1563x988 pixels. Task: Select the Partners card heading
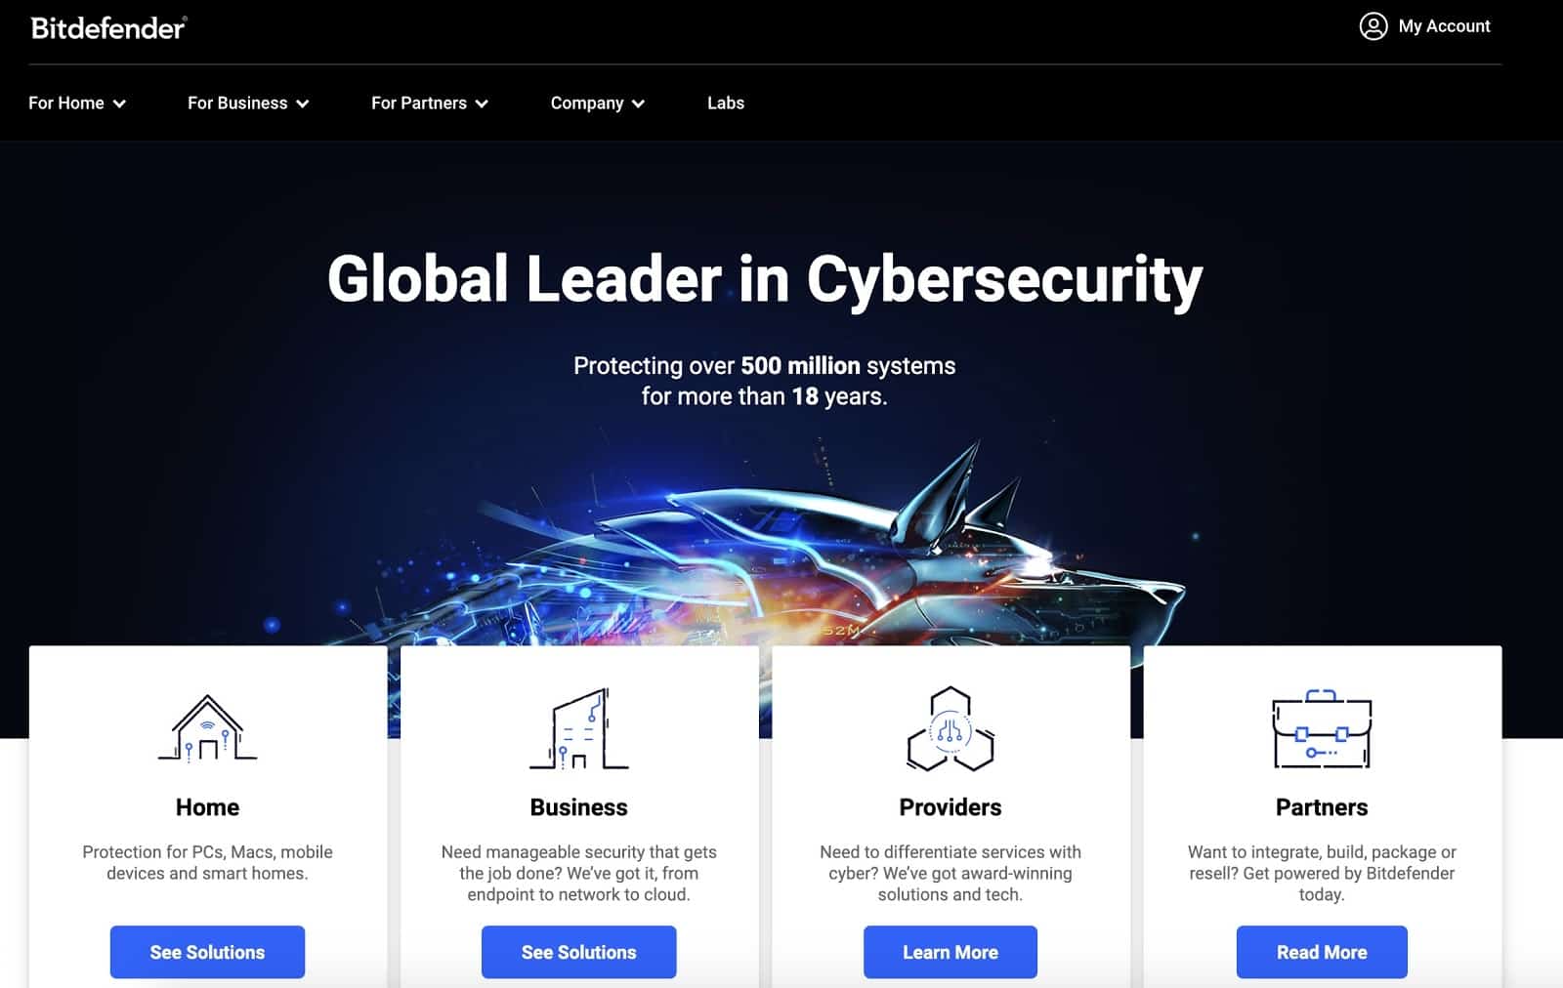click(x=1322, y=807)
